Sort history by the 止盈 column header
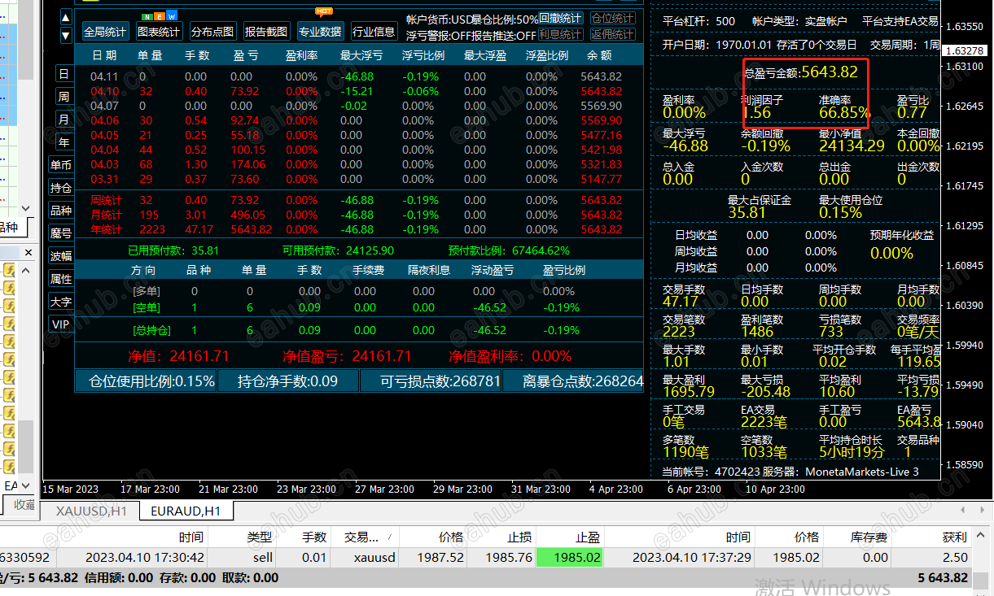The height and width of the screenshot is (596, 994). [x=570, y=537]
